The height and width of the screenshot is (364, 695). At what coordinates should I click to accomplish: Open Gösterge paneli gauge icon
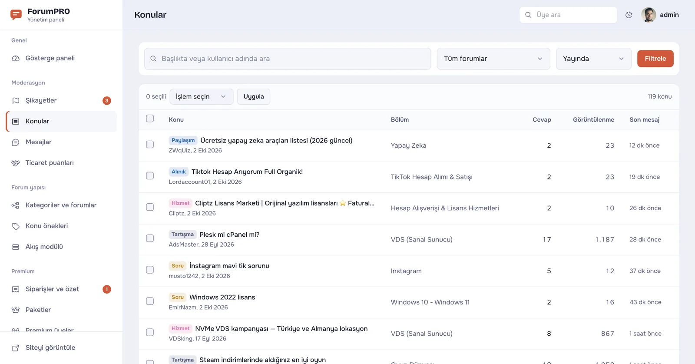coord(16,58)
